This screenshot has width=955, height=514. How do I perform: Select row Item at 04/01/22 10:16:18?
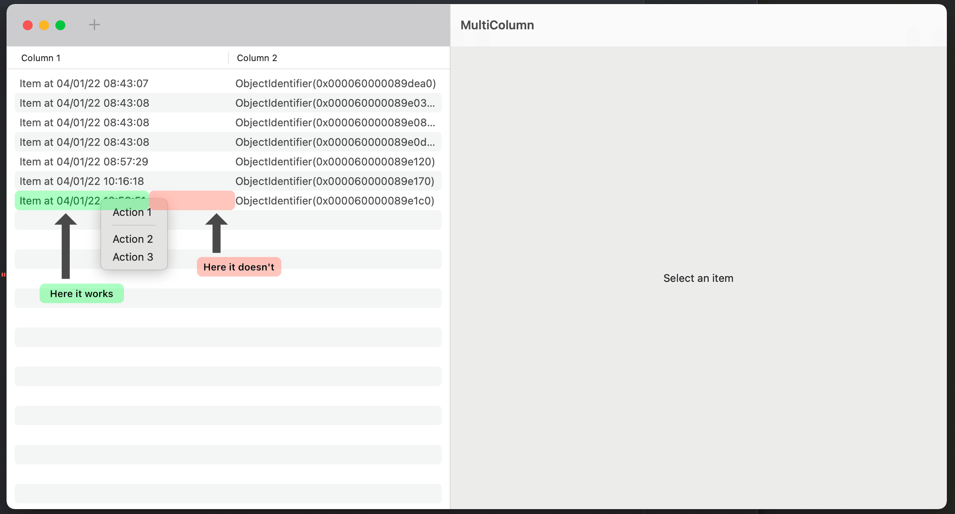228,181
